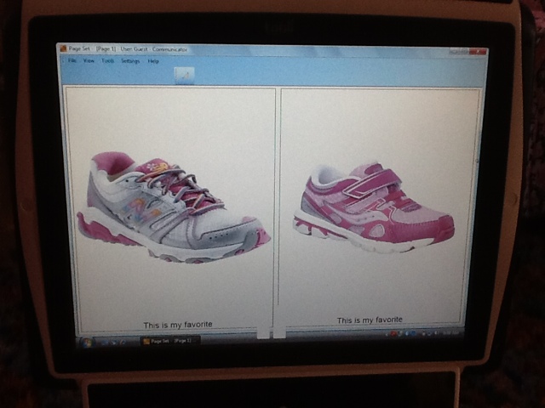Close the Communicator window
Viewport: 545px width, 408px height.
pos(479,52)
